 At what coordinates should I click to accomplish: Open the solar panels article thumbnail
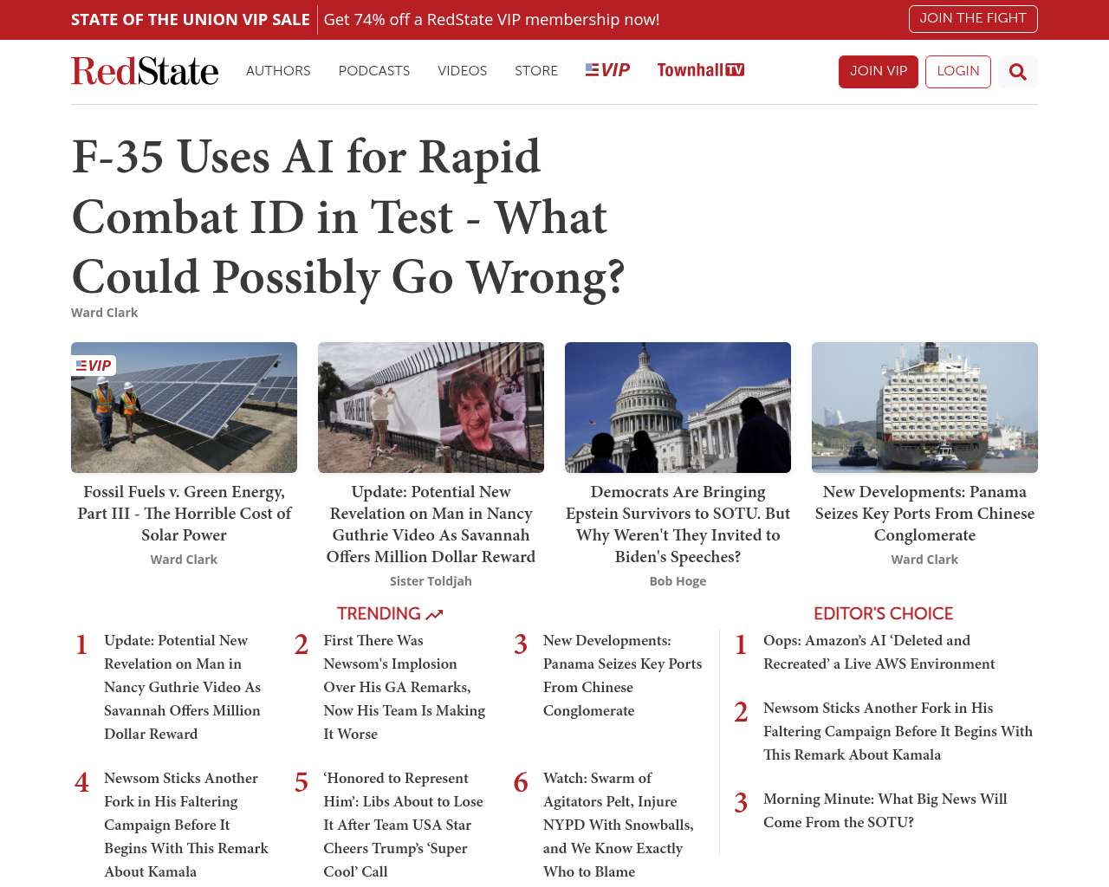pyautogui.click(x=184, y=407)
